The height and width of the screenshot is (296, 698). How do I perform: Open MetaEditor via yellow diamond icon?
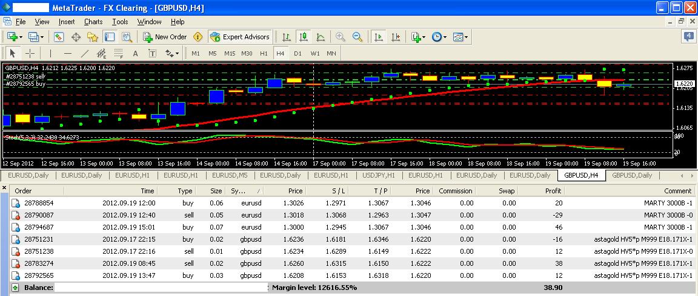click(198, 37)
